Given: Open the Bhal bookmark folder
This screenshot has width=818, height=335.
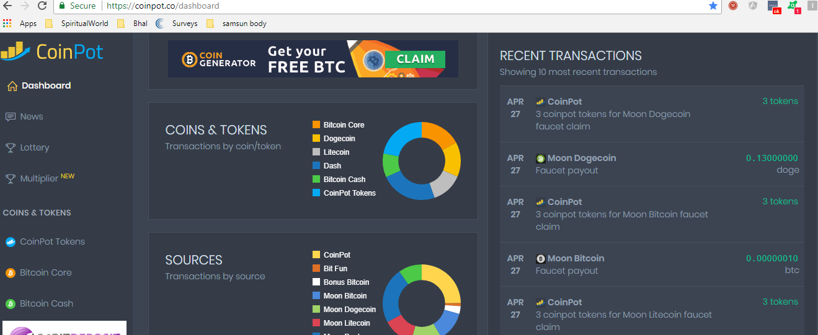Looking at the screenshot, I should (x=133, y=24).
